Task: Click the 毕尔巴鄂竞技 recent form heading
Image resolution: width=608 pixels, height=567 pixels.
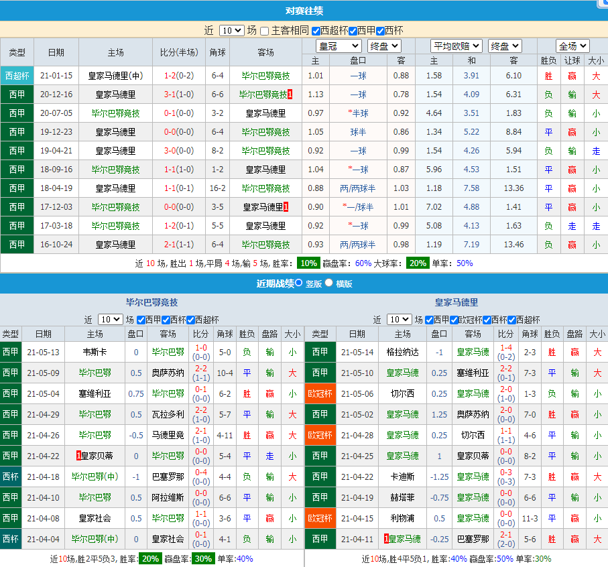Action: tap(152, 302)
